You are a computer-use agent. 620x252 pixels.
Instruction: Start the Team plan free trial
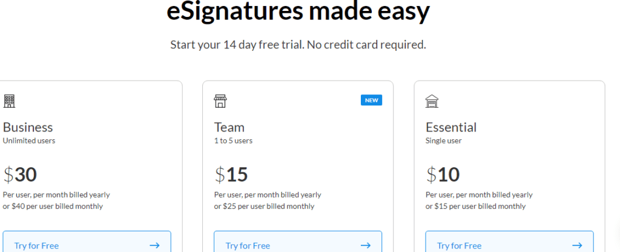point(298,241)
